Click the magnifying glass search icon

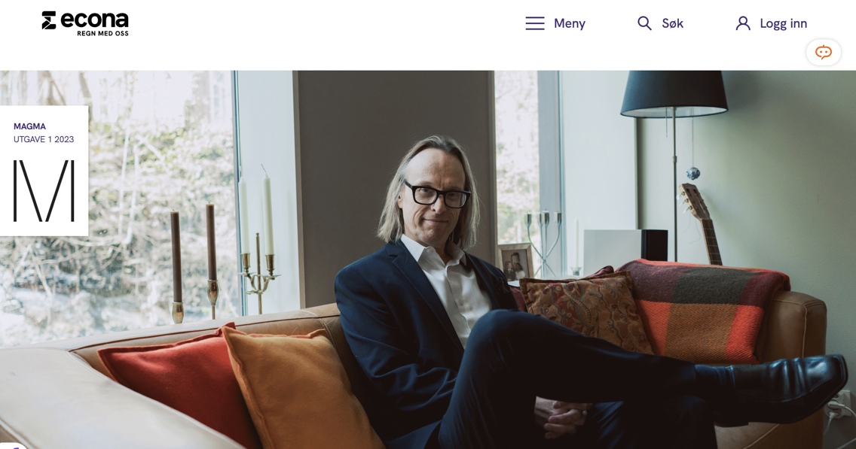click(644, 23)
